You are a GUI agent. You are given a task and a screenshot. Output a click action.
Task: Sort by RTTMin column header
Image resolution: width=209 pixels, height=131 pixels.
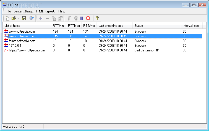(59, 26)
